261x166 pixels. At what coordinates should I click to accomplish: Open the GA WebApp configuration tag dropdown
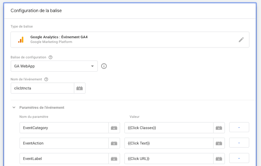pos(54,66)
